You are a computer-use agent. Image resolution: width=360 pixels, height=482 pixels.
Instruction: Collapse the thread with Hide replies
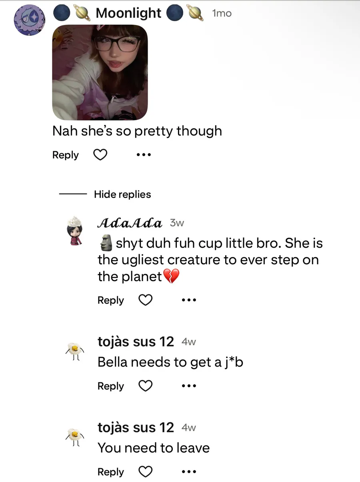(122, 195)
